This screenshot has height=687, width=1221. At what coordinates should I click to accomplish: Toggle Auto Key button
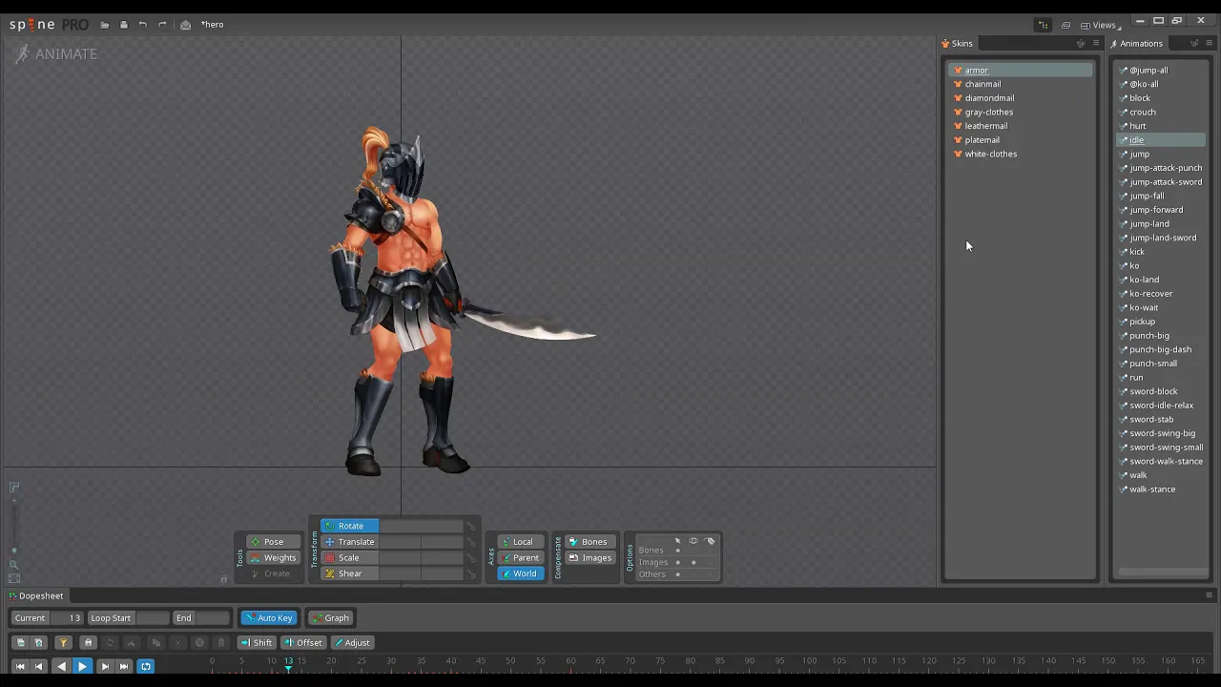[x=268, y=618]
